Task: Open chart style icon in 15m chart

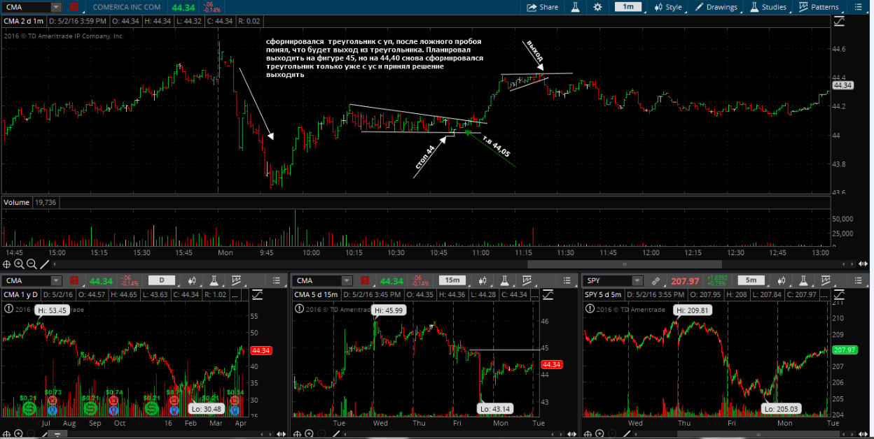Action: [483, 280]
